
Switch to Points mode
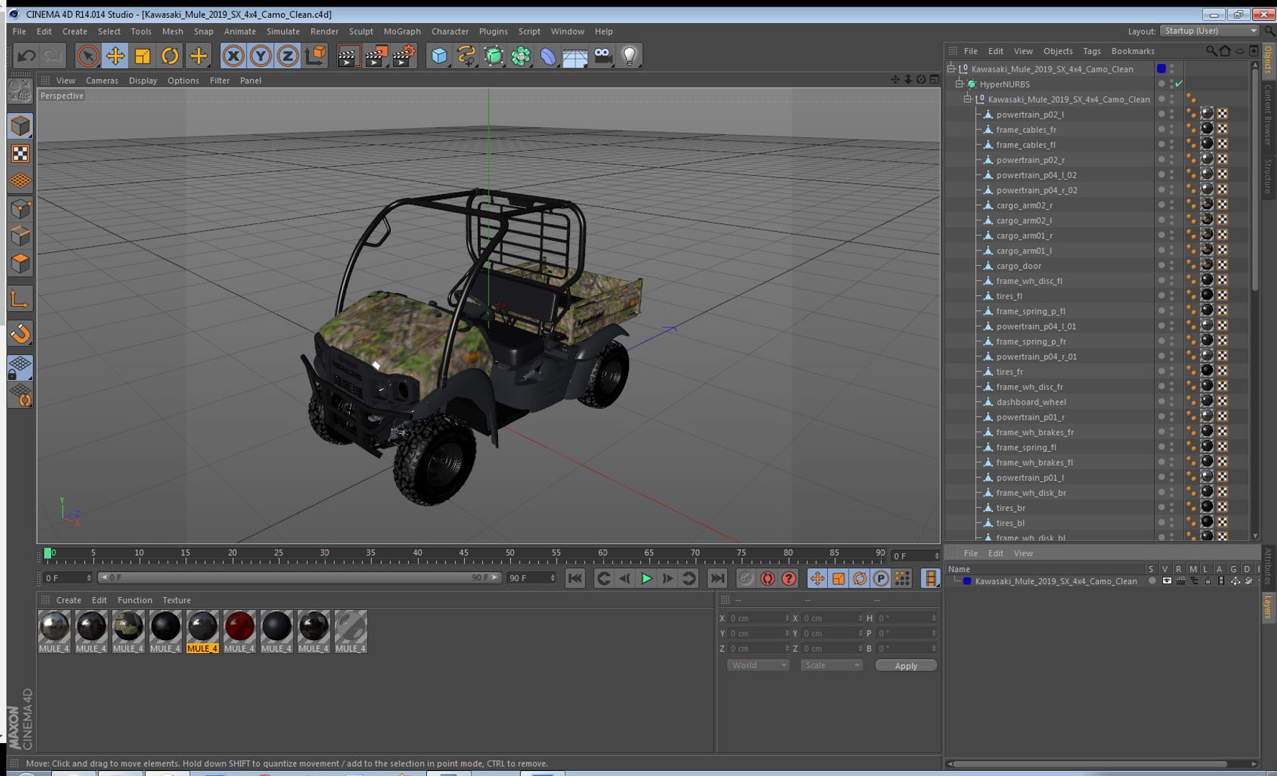point(20,208)
